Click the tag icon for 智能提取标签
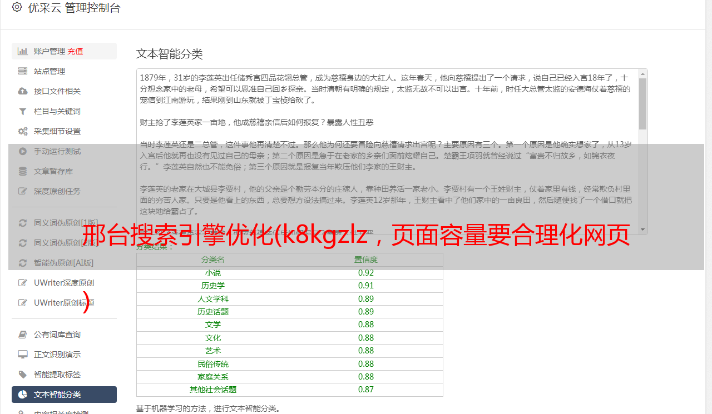Image resolution: width=712 pixels, height=414 pixels. [23, 375]
